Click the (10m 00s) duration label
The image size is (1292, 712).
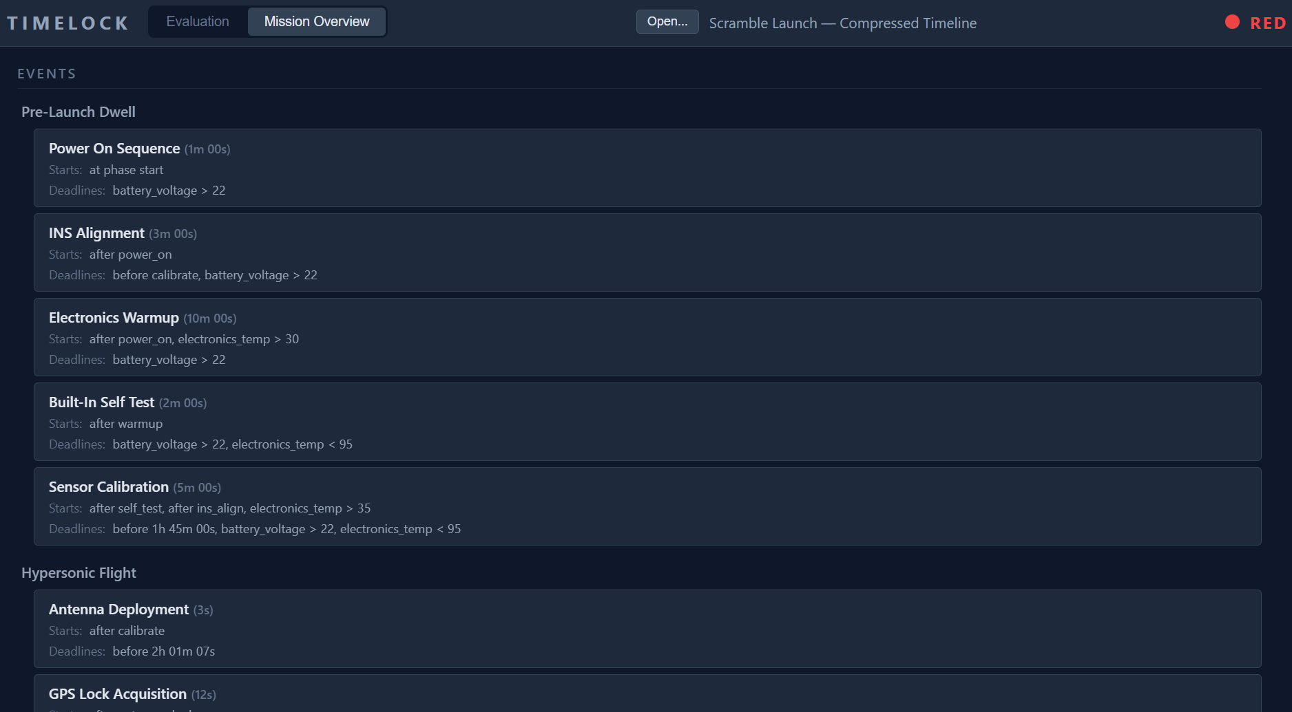pyautogui.click(x=210, y=319)
